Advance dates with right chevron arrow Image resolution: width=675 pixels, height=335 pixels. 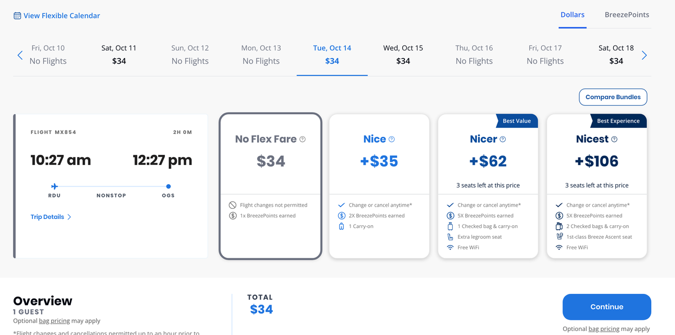coord(645,55)
